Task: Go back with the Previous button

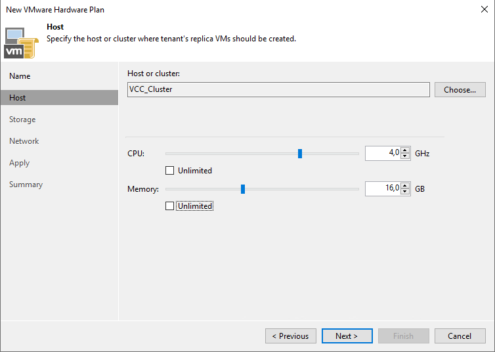Action: point(290,336)
